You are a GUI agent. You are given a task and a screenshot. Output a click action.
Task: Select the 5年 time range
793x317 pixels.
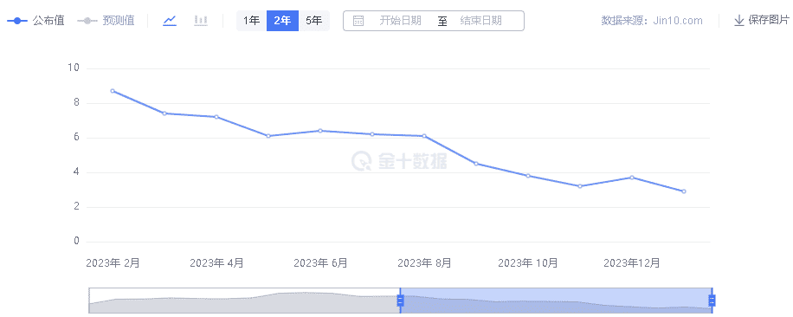tap(313, 21)
